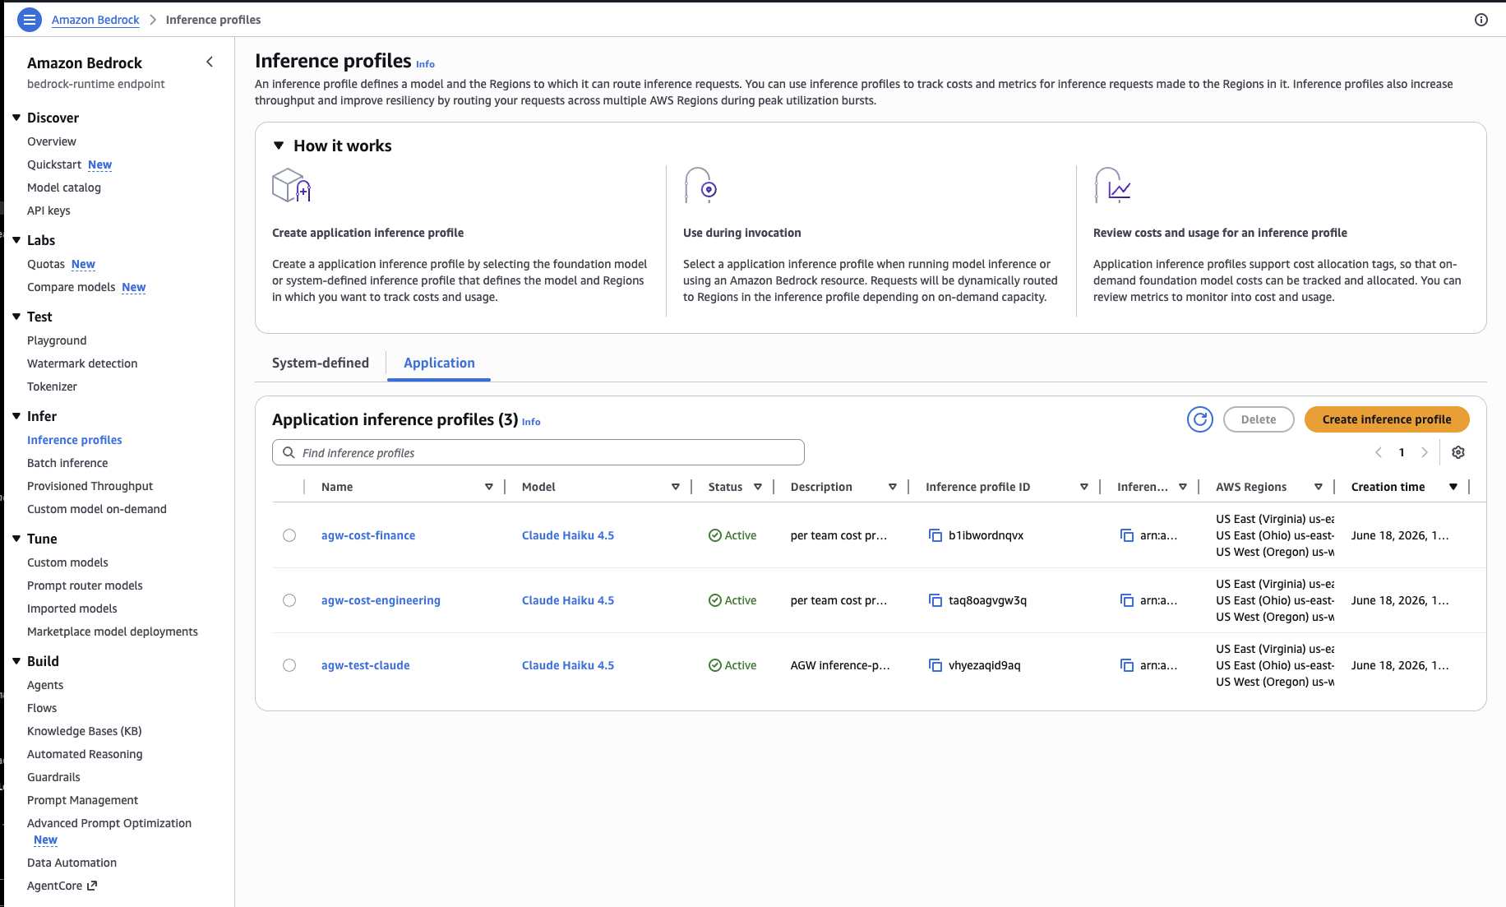Screen dimensions: 1506x907
Task: Copy inference profile ID b1ibwordnqvx
Action: coord(935,535)
